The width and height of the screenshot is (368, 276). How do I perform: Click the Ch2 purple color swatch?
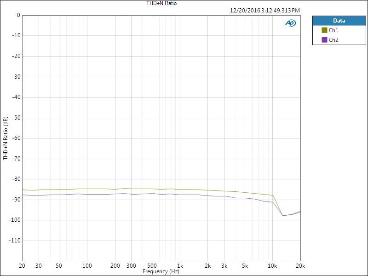click(x=324, y=40)
